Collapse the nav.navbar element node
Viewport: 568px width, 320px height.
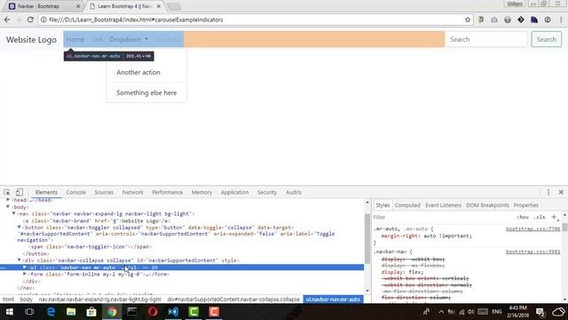coord(14,213)
